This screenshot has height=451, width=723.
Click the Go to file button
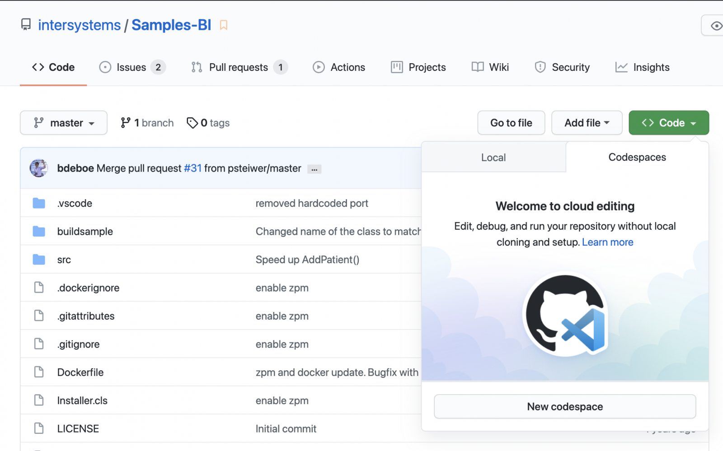tap(511, 123)
